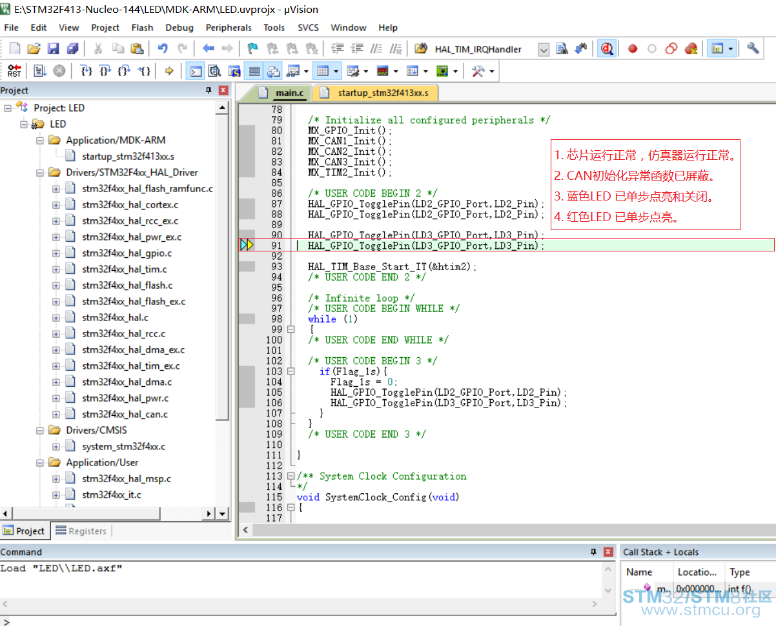Click line 93 HAL_TIM_Base_Start_IT code
776x626 pixels.
click(392, 266)
